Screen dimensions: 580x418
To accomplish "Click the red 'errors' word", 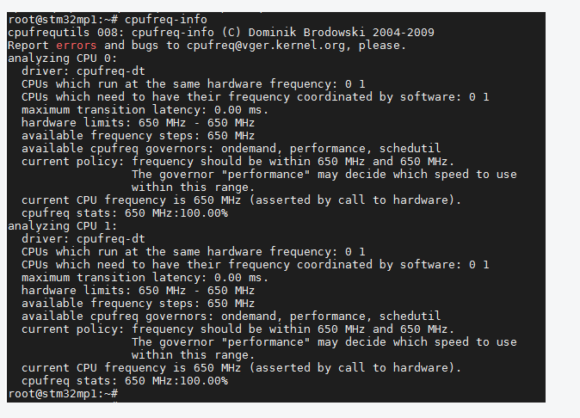I will tap(77, 45).
